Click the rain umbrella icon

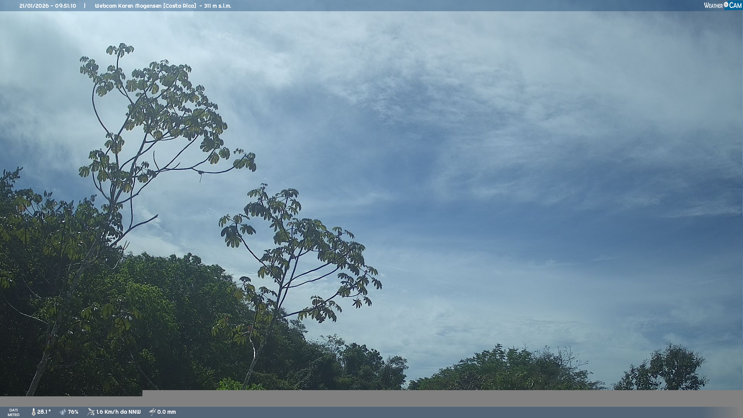pyautogui.click(x=152, y=412)
